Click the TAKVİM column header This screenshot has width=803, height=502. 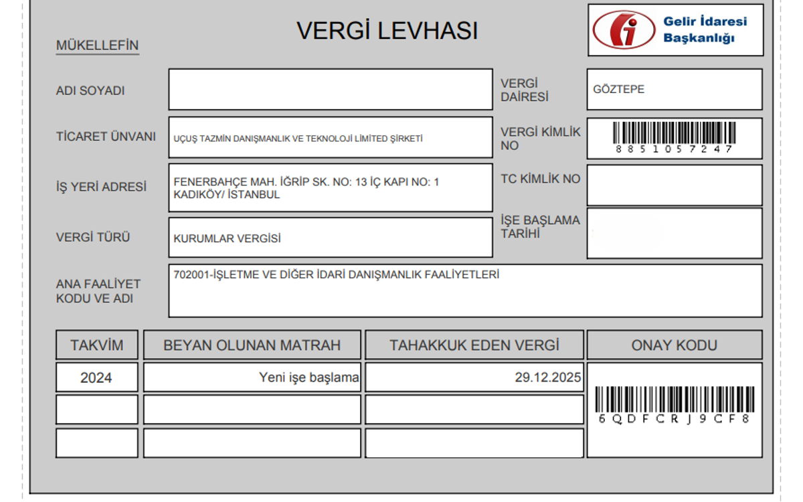(97, 345)
